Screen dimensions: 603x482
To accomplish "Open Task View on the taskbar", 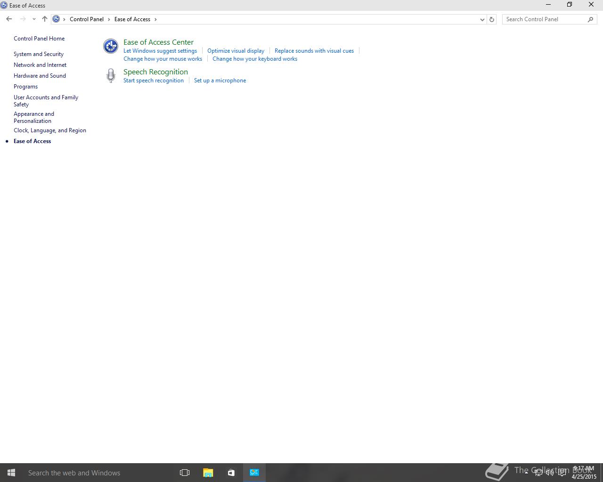I will coord(185,473).
